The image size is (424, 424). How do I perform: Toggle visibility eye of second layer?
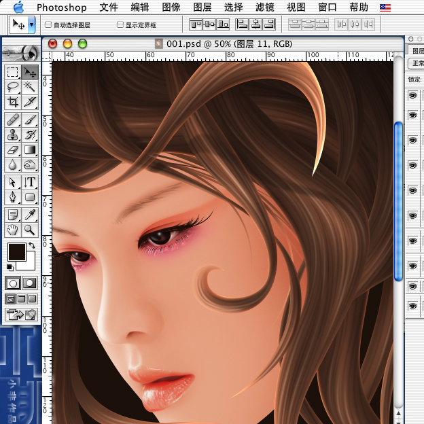coord(412,116)
